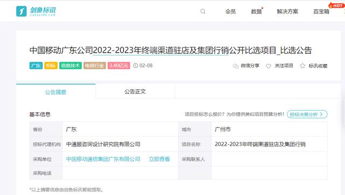Viewport: 345px width, 195px height.
Task: Click the 立即查看 link
Action: pos(160,159)
